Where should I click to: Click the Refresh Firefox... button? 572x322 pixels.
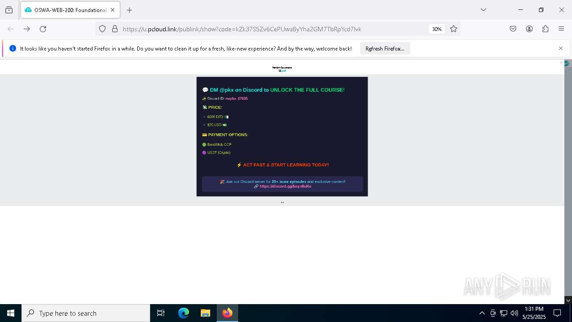385,48
